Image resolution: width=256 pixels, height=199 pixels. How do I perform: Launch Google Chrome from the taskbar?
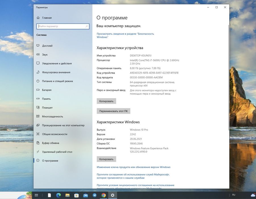(x=103, y=195)
